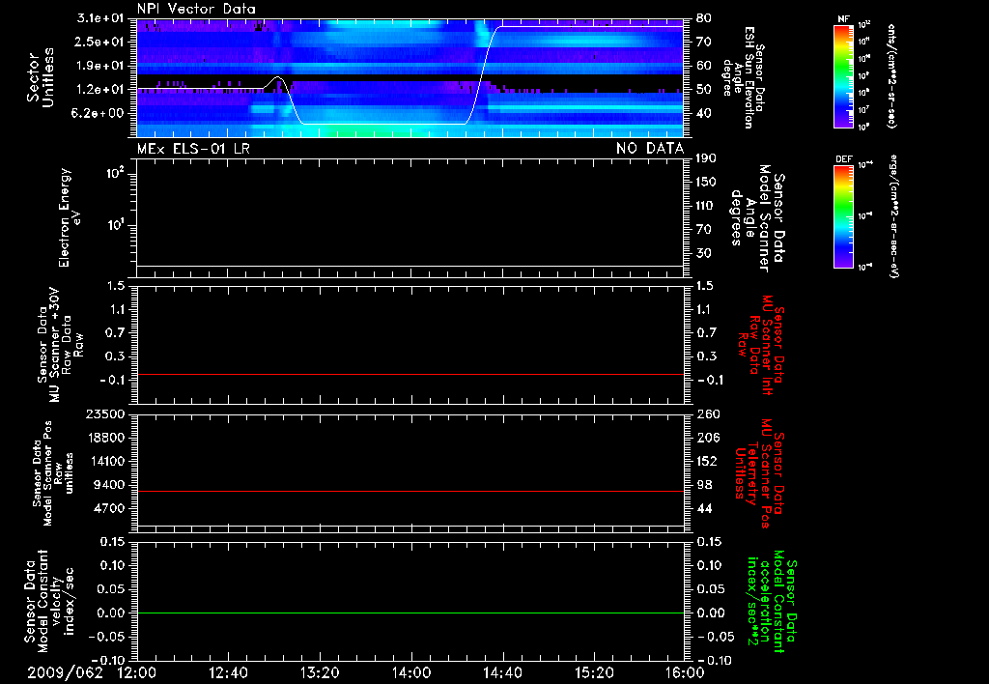Pick the DEF energy-flux color bar
Viewport: 989px width, 684px height.
tap(843, 216)
